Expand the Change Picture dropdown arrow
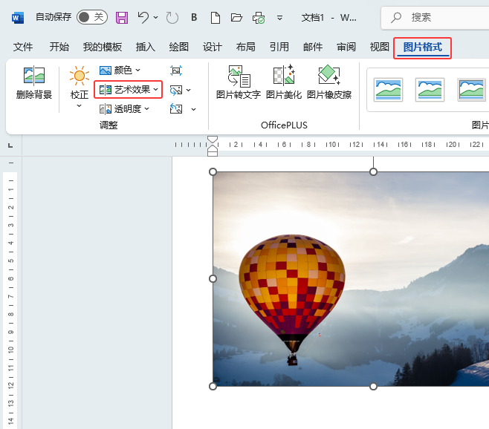489x429 pixels. pos(188,91)
